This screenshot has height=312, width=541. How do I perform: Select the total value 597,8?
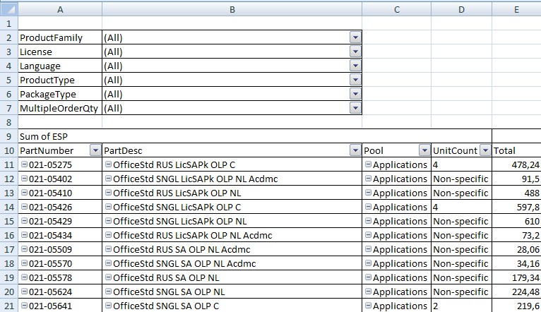coord(516,207)
